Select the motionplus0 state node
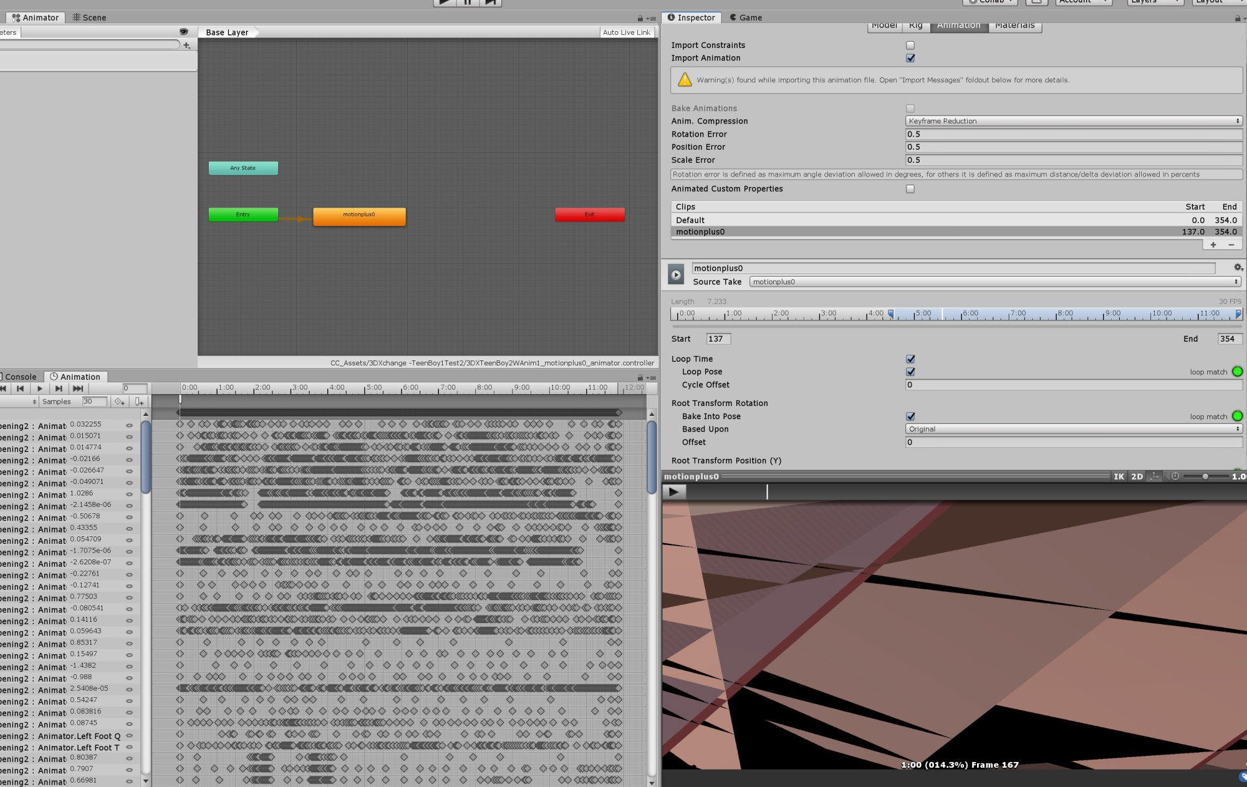The width and height of the screenshot is (1247, 787). (359, 216)
